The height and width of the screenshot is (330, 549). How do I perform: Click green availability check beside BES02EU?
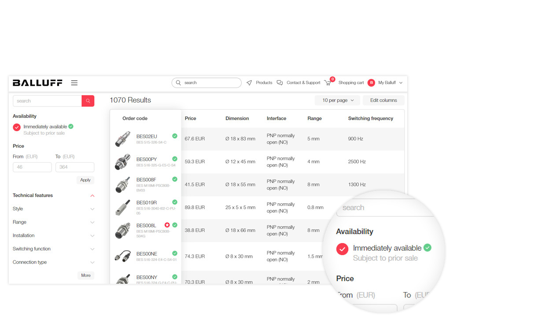pos(175,136)
